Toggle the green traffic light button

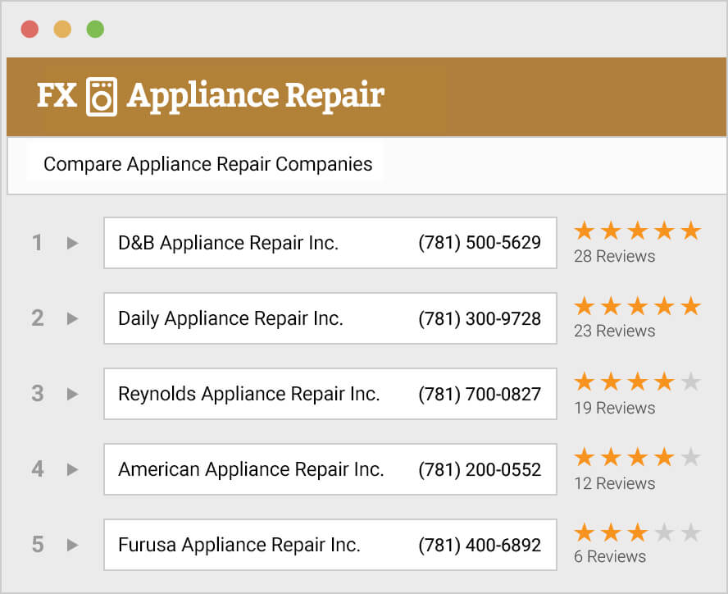(96, 29)
